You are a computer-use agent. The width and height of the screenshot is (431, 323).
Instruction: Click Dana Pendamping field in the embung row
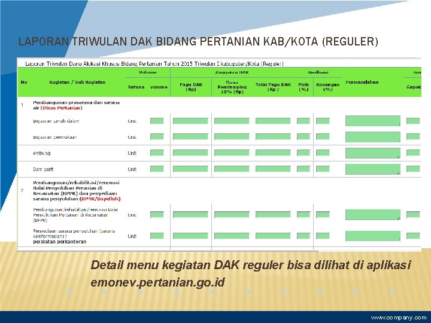coord(232,153)
